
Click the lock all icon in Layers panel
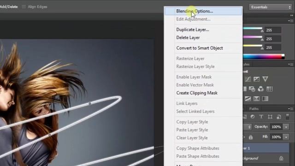tap(251, 137)
